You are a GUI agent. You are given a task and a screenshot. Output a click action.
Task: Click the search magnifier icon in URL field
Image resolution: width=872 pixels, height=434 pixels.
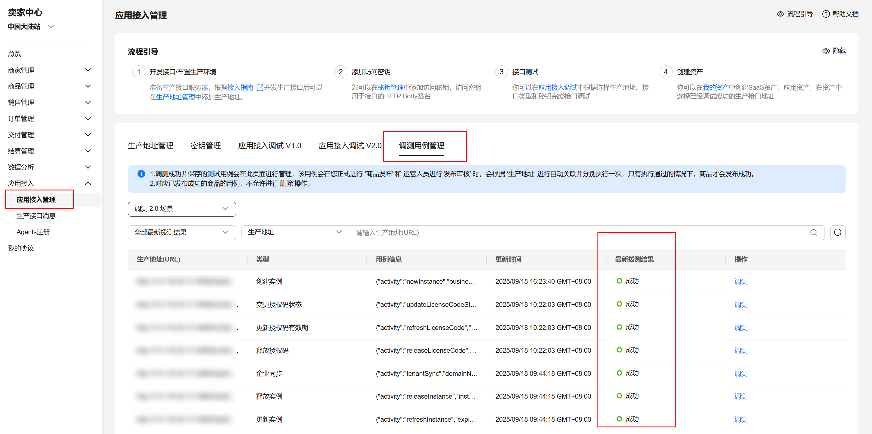point(813,232)
